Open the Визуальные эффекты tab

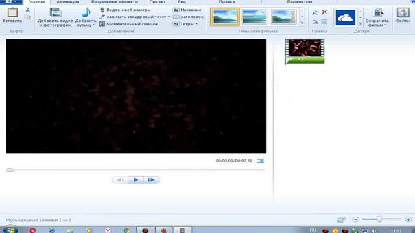point(115,1)
